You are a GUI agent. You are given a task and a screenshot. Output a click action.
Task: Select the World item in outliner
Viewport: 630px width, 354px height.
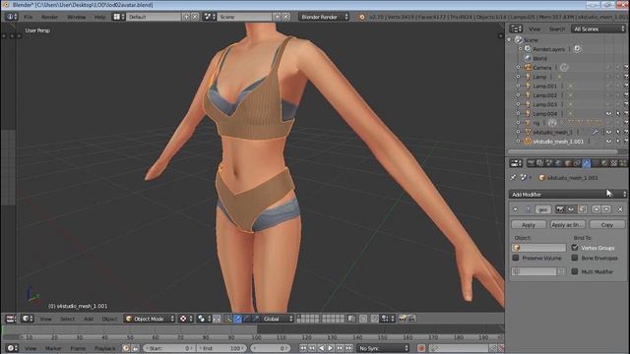539,58
